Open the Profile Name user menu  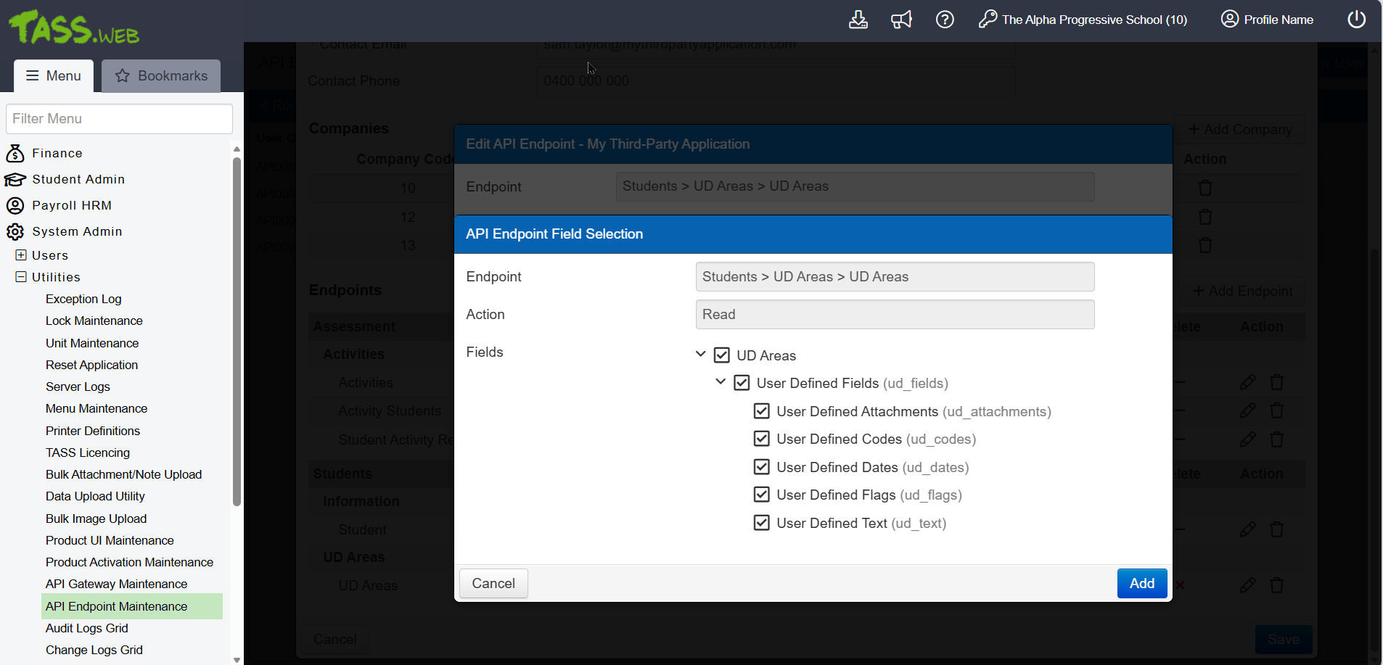pos(1267,20)
